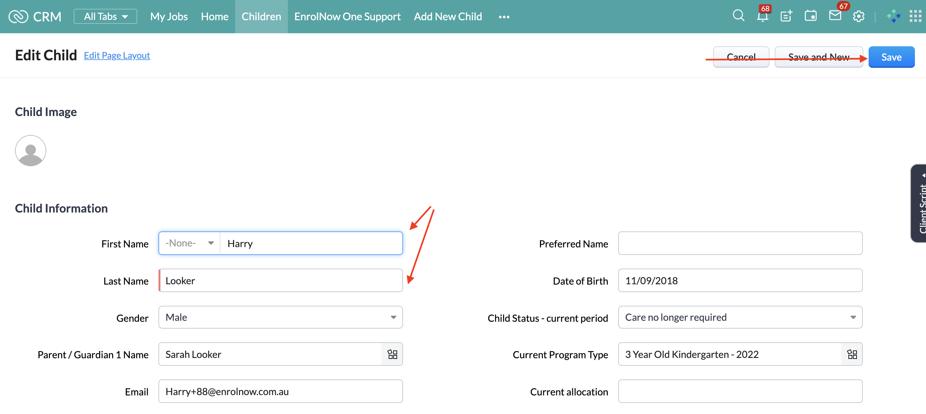Switch to the My Jobs tab
The height and width of the screenshot is (414, 926).
169,17
